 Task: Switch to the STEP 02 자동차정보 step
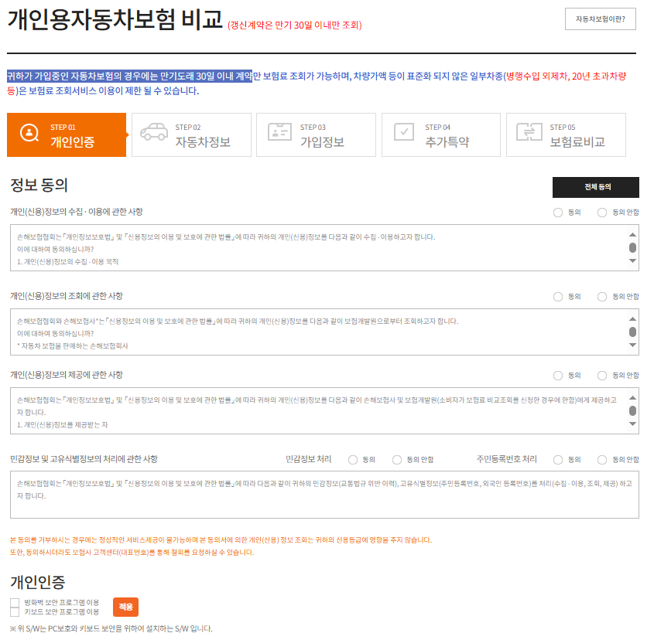[x=191, y=135]
